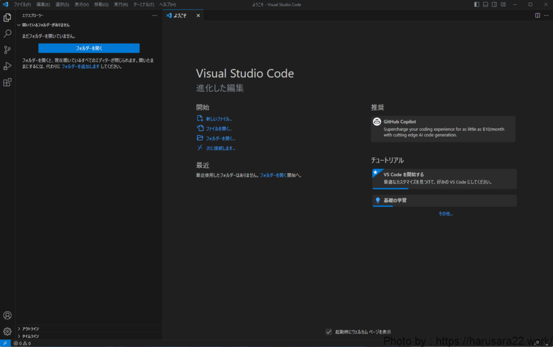Click the split editor right icon
Screen dimensions: 553x347
pos(537,16)
